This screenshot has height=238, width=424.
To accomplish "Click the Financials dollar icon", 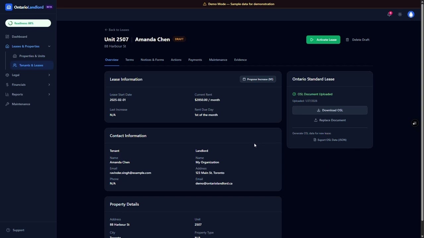I will [7, 85].
